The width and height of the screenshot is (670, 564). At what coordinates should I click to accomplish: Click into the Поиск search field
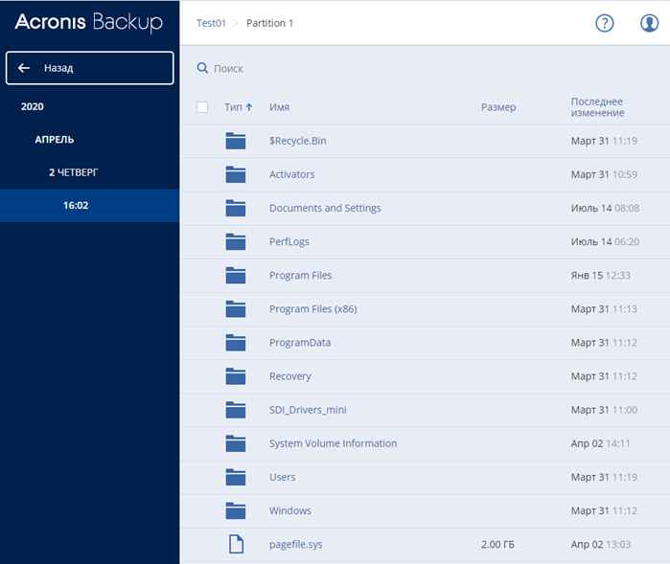coord(288,68)
